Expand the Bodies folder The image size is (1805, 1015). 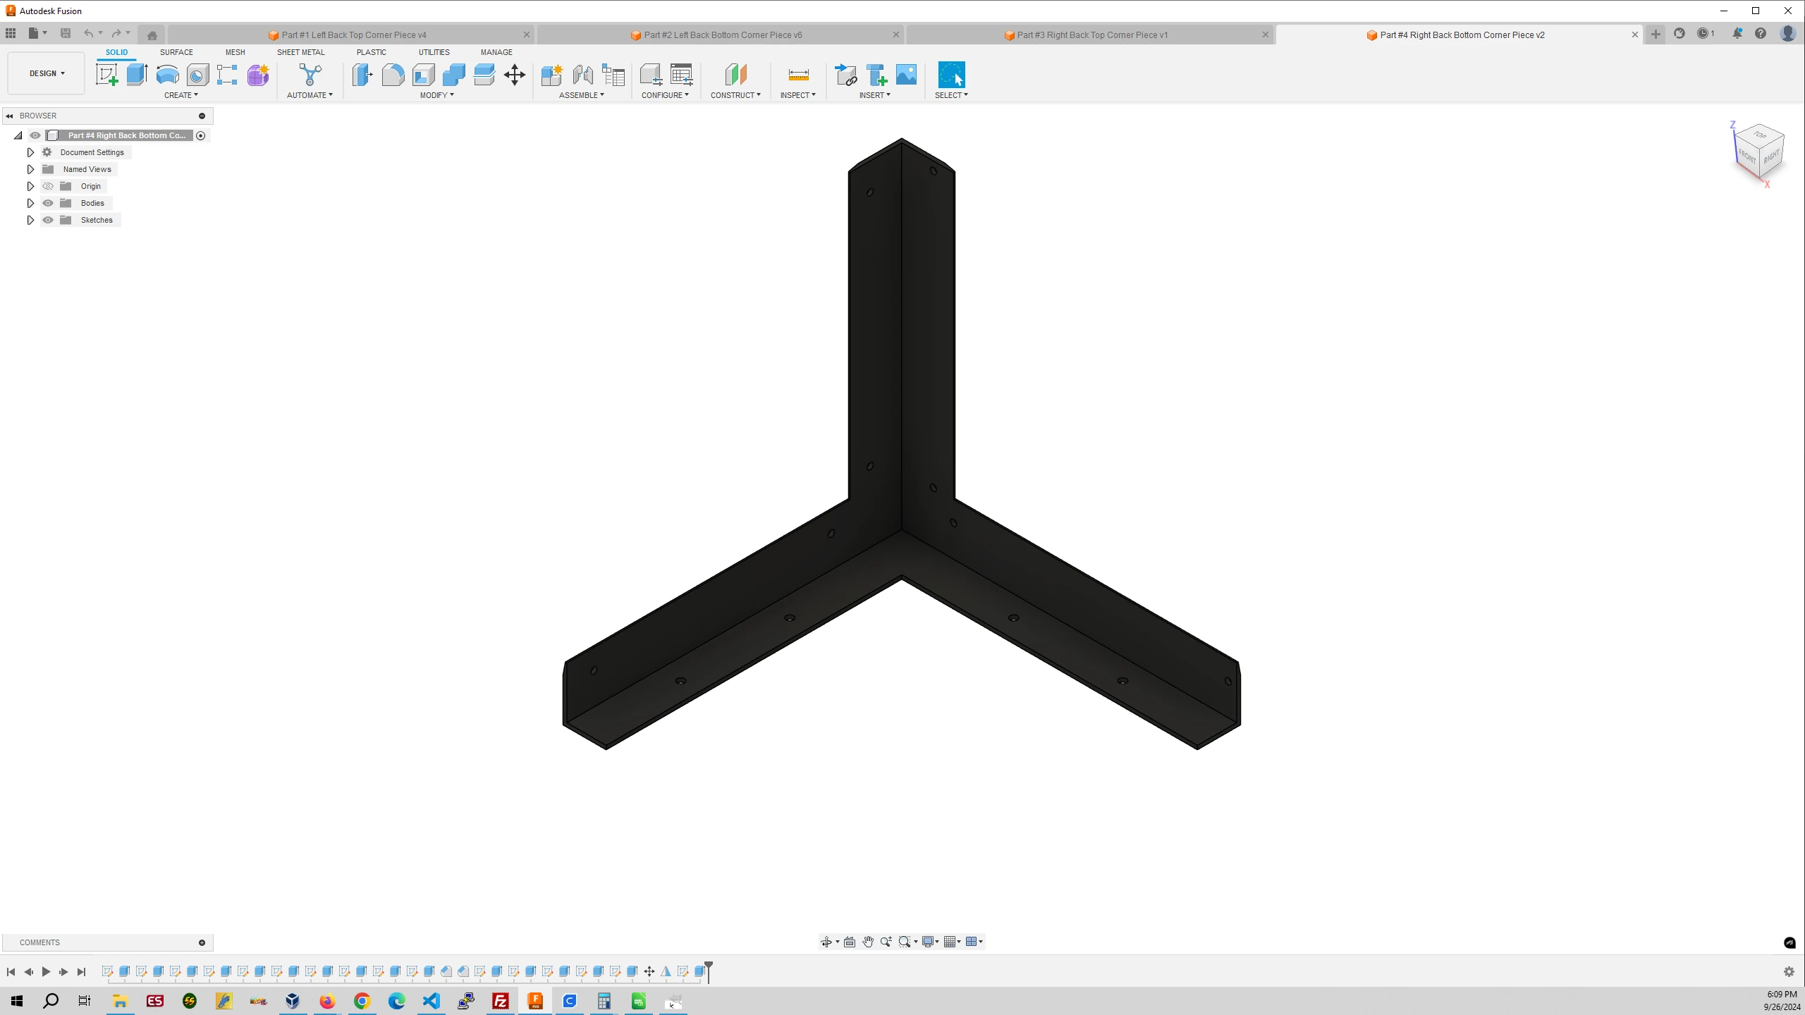point(30,203)
